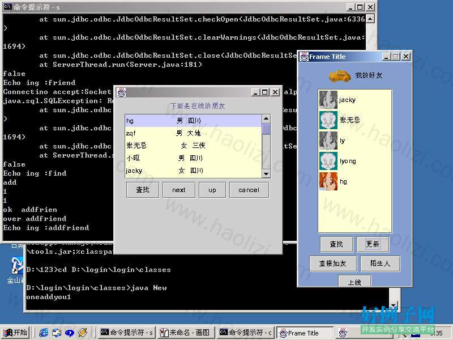Select the 张无忌 女 三侠 row
The height and width of the screenshot is (340, 453).
point(194,146)
